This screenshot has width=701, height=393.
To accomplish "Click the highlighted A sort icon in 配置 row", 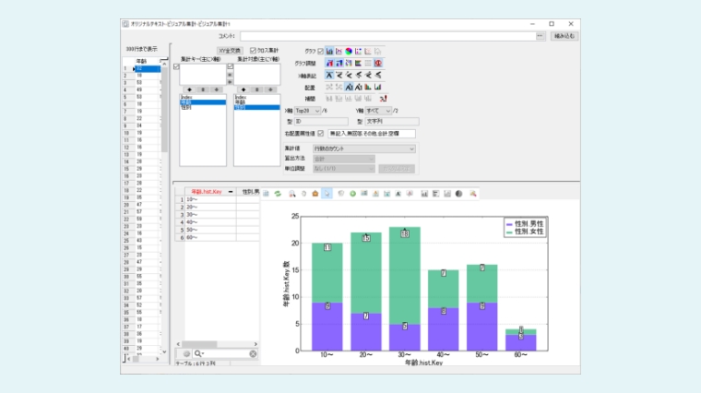I will click(349, 87).
